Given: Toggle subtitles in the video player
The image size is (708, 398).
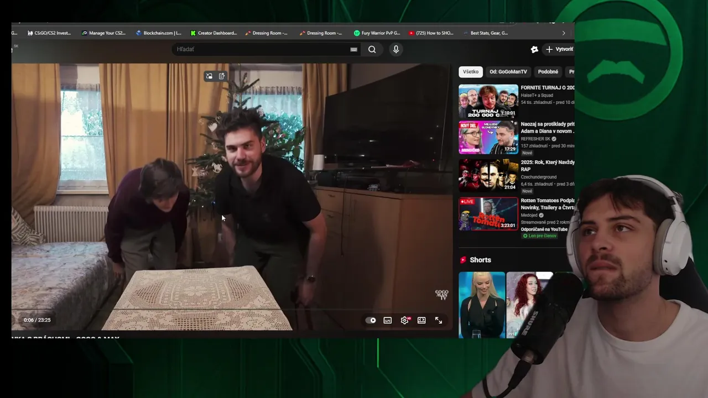Looking at the screenshot, I should tap(388, 320).
